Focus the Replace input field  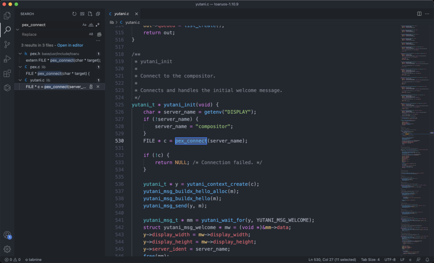54,34
